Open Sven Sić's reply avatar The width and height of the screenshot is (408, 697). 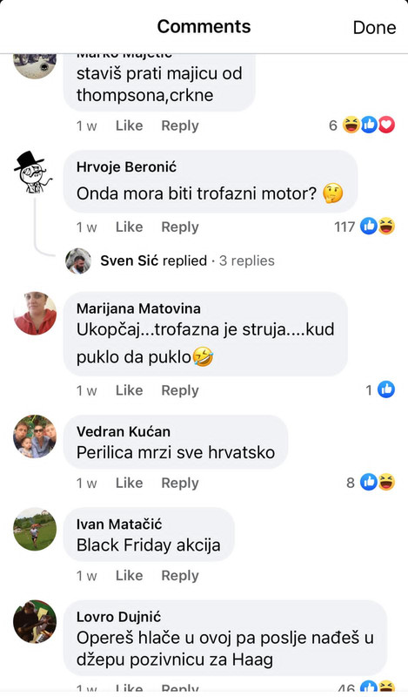tap(78, 261)
